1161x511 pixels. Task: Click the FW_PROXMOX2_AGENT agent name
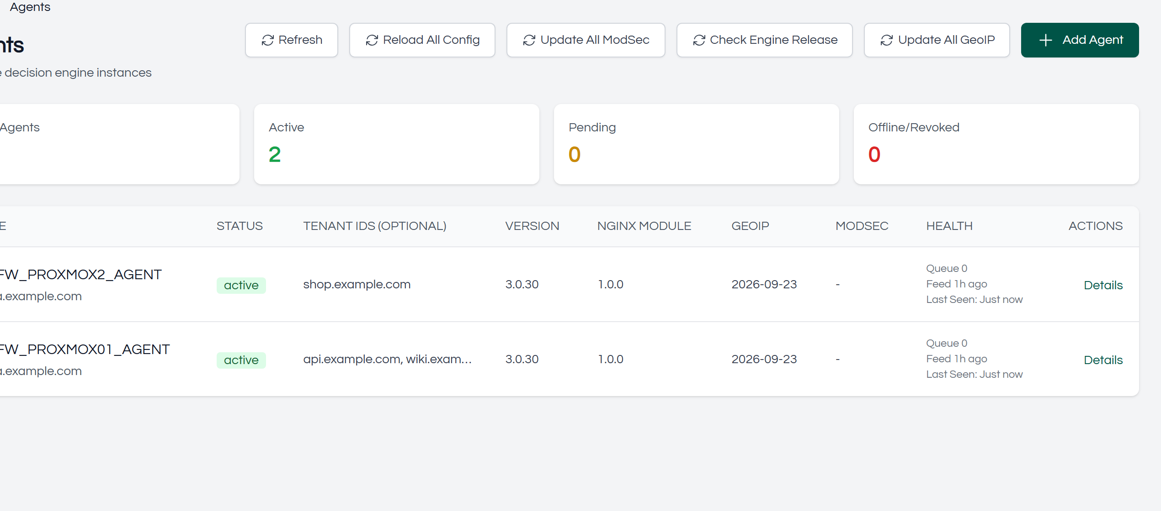click(80, 274)
